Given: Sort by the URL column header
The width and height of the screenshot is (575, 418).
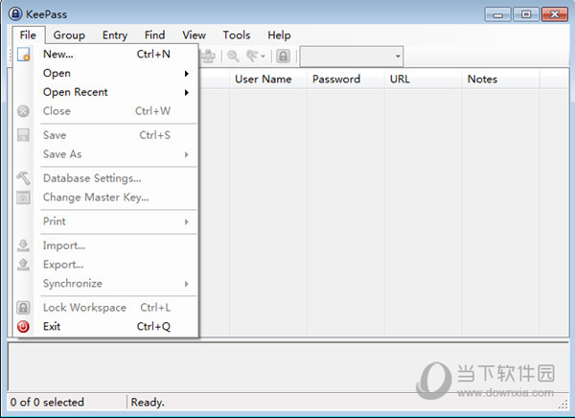Looking at the screenshot, I should 423,79.
